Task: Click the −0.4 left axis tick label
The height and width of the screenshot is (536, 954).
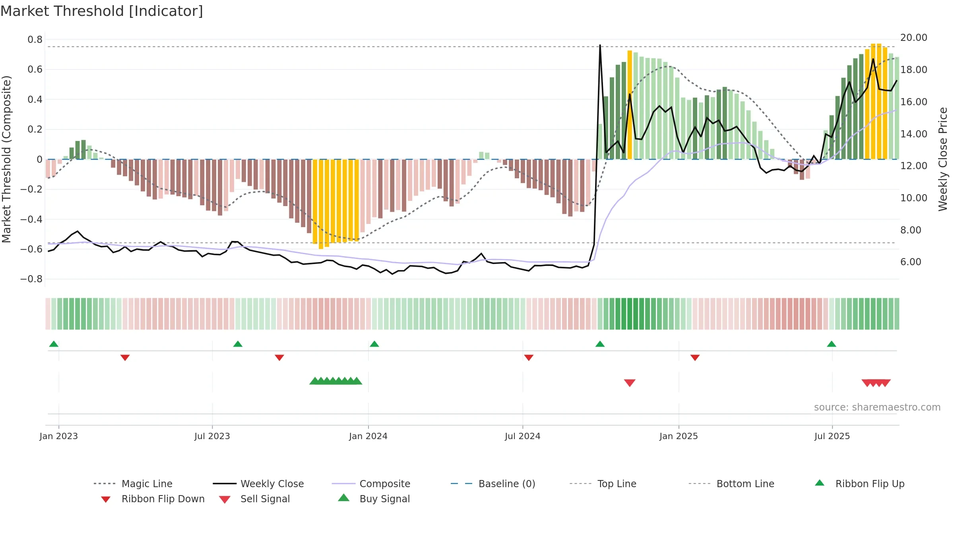Action: point(31,219)
